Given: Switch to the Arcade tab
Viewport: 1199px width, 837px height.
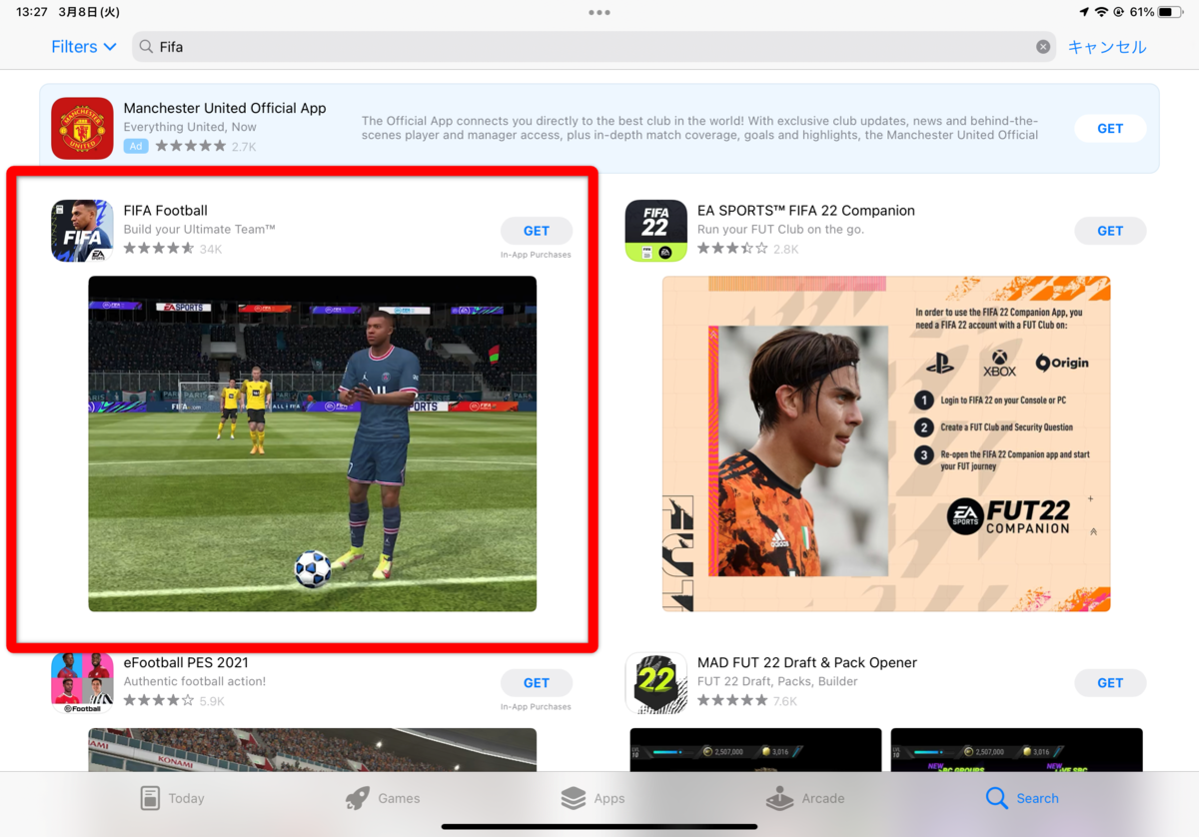Looking at the screenshot, I should coord(805,798).
